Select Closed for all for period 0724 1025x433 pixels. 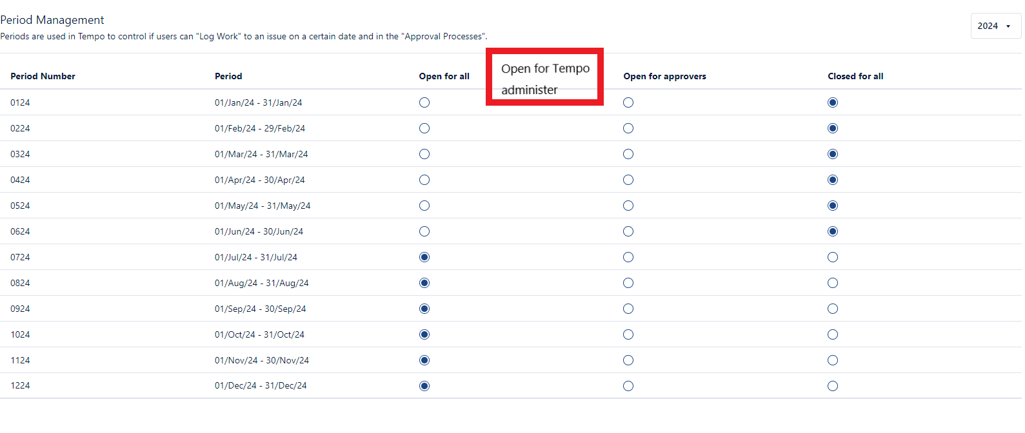click(x=833, y=257)
